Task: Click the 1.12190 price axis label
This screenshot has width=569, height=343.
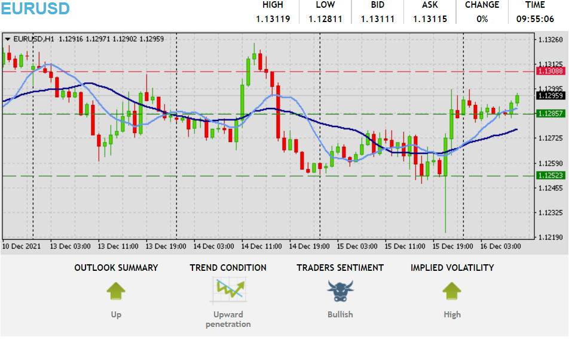Action: point(550,237)
